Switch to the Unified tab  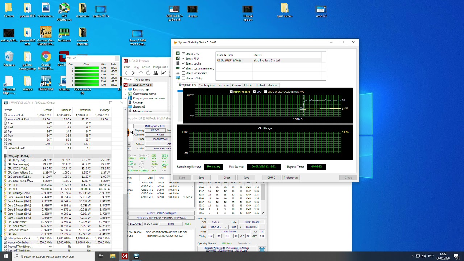[x=260, y=85]
